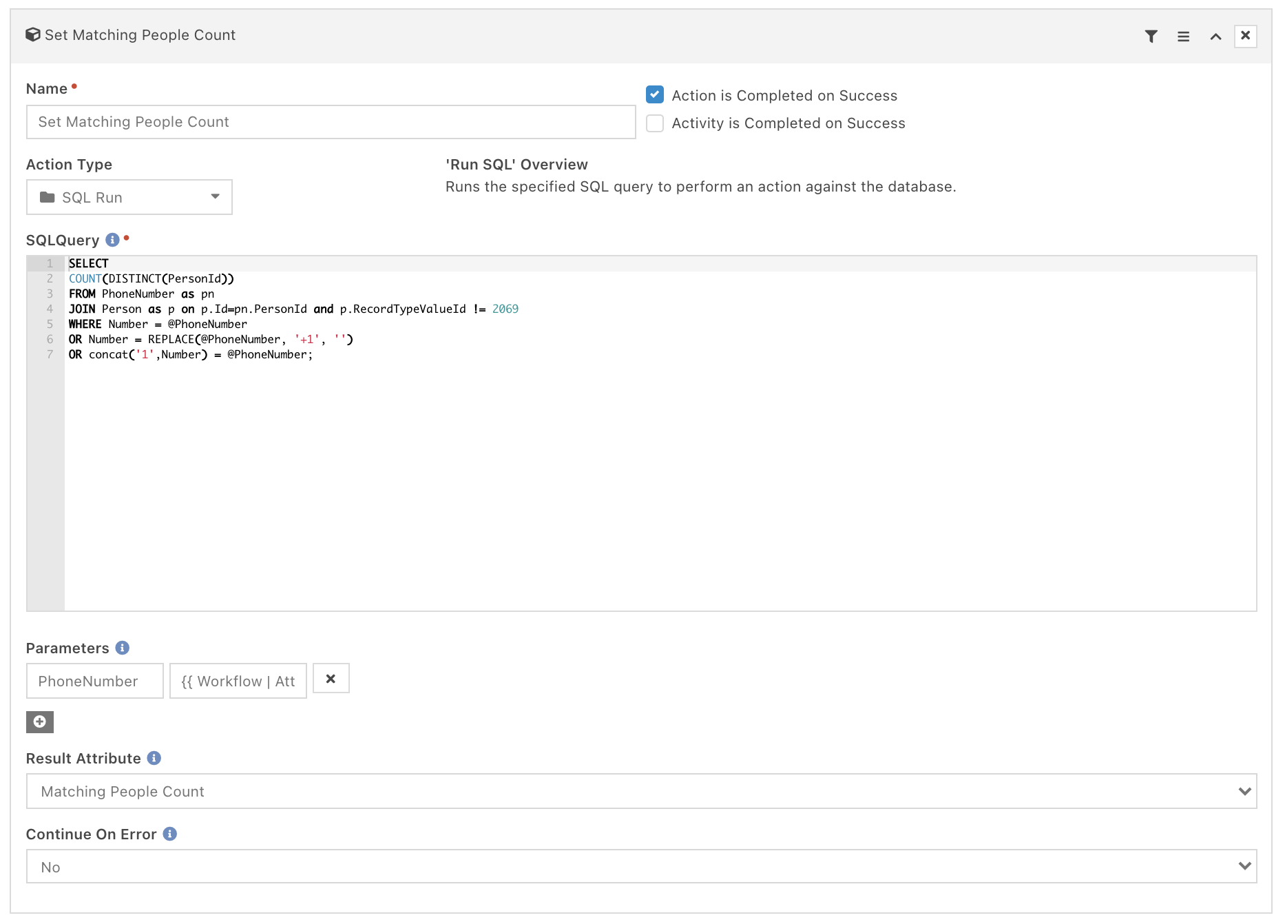Delete the action with the header X button
1285x922 pixels.
tap(1245, 36)
